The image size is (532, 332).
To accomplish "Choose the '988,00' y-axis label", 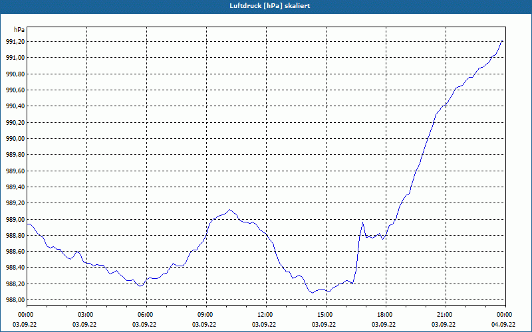I will (x=15, y=300).
